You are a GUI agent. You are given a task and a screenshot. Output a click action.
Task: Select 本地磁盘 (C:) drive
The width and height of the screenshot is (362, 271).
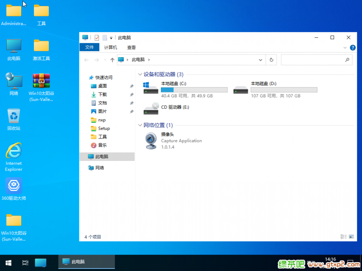(x=185, y=90)
